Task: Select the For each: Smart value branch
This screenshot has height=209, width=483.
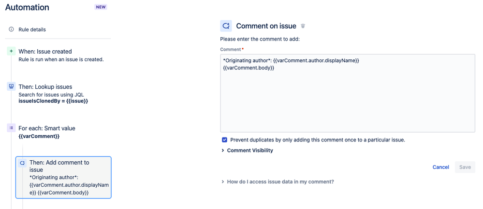Action: click(46, 128)
